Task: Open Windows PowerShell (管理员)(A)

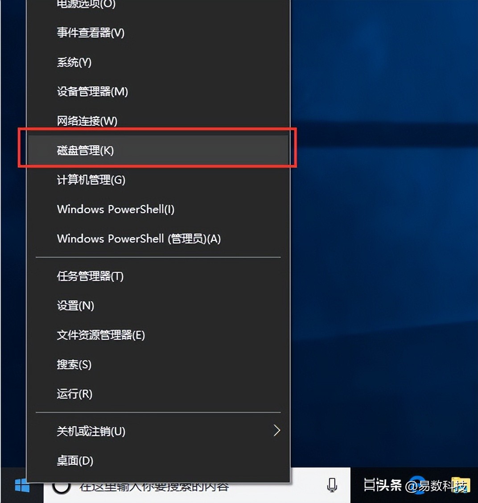Action: tap(139, 239)
